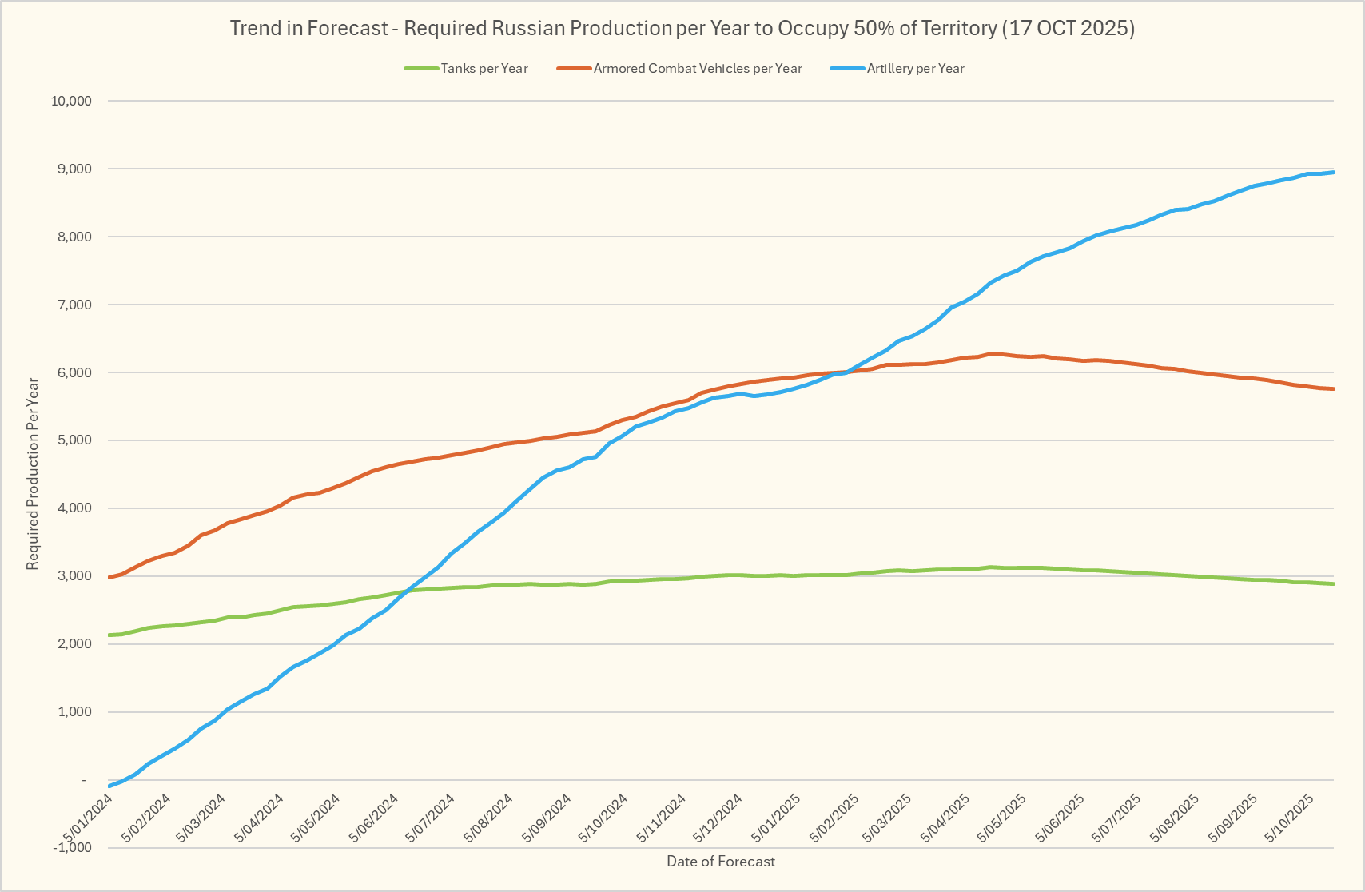Viewport: 1365px width, 892px height.
Task: Click the 5/01/2025 date axis label
Action: [776, 818]
